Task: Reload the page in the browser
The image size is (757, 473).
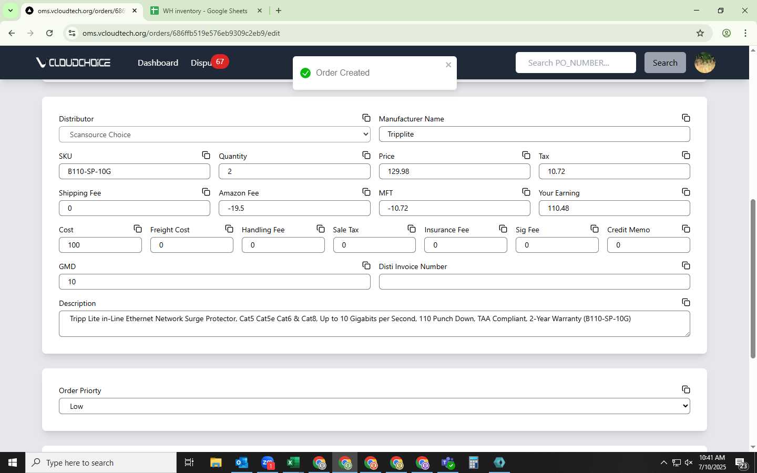Action: coord(49,33)
